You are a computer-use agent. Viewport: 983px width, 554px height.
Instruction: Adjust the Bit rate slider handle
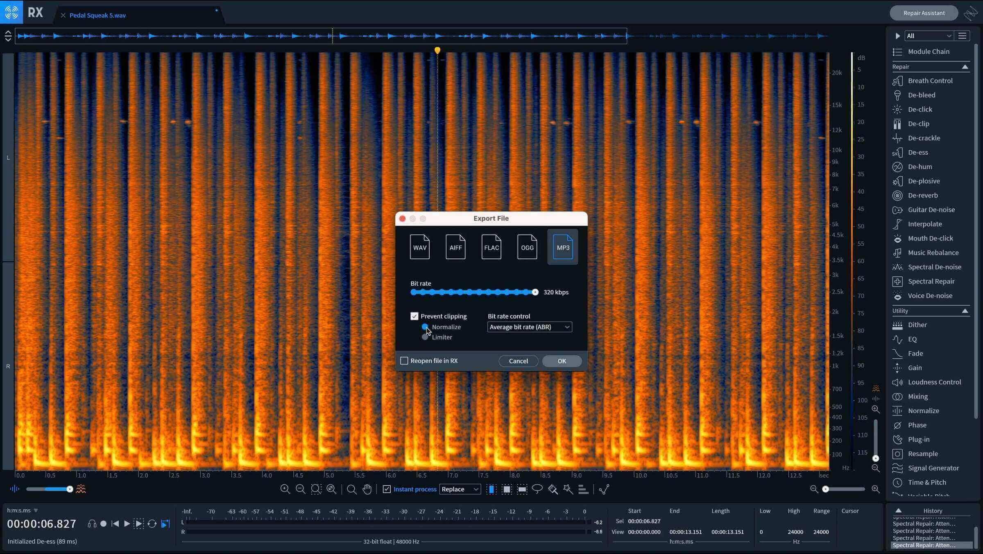(535, 292)
